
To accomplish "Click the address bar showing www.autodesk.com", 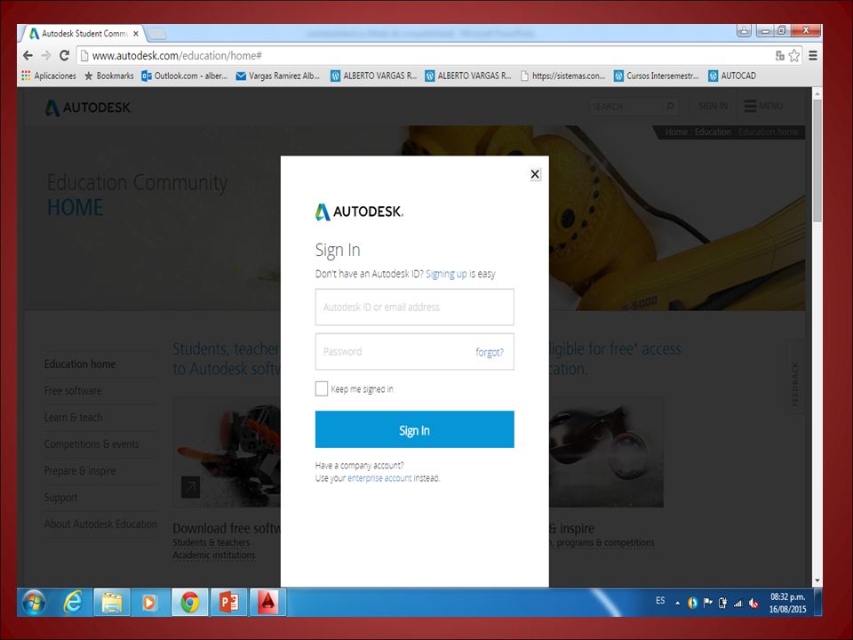I will point(425,55).
